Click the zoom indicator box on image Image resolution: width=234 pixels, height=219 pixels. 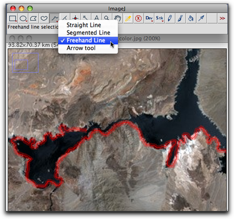[25, 63]
